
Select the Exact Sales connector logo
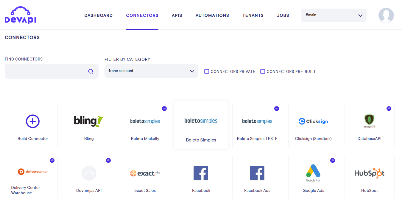(x=145, y=173)
